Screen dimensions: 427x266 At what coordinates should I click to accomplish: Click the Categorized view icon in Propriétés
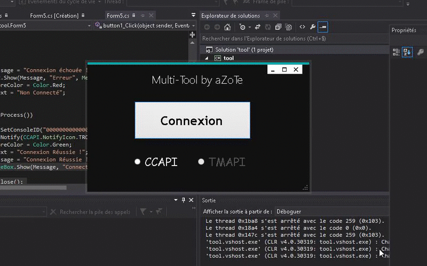point(396,52)
